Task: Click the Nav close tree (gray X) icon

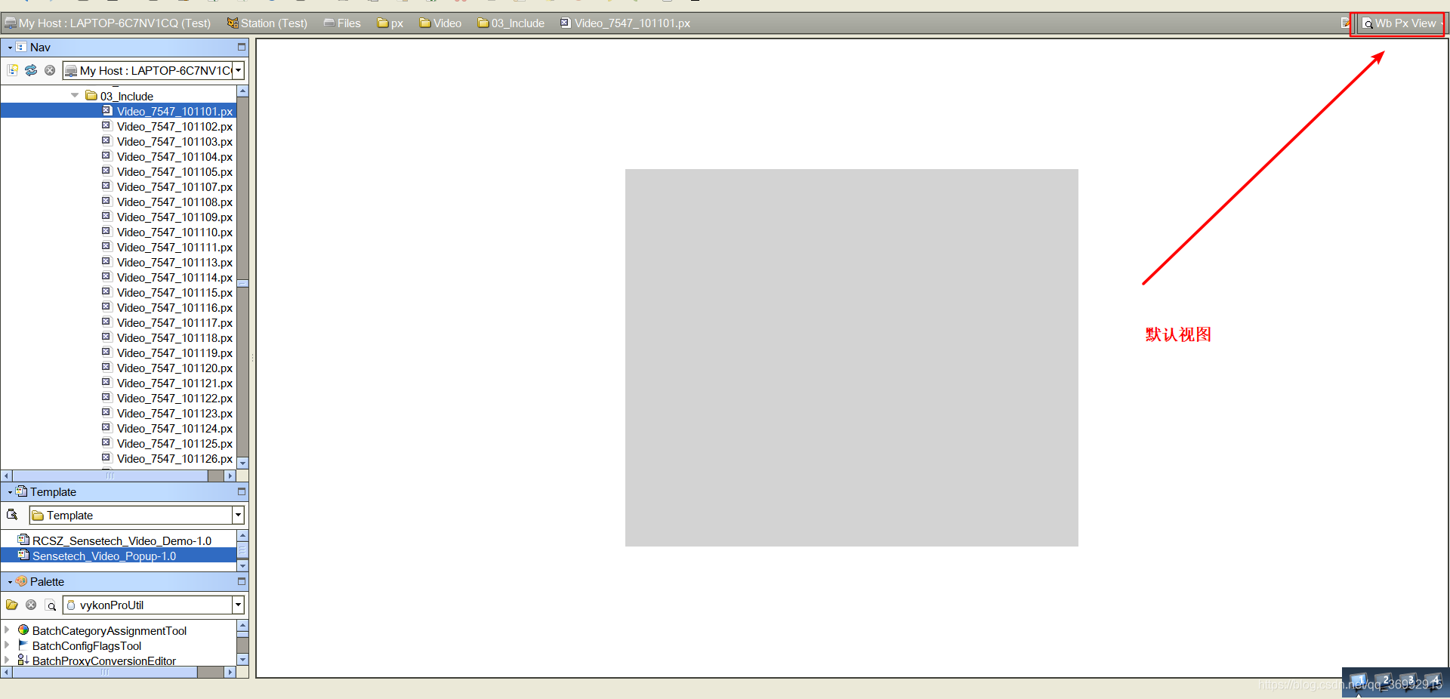Action: (x=50, y=70)
